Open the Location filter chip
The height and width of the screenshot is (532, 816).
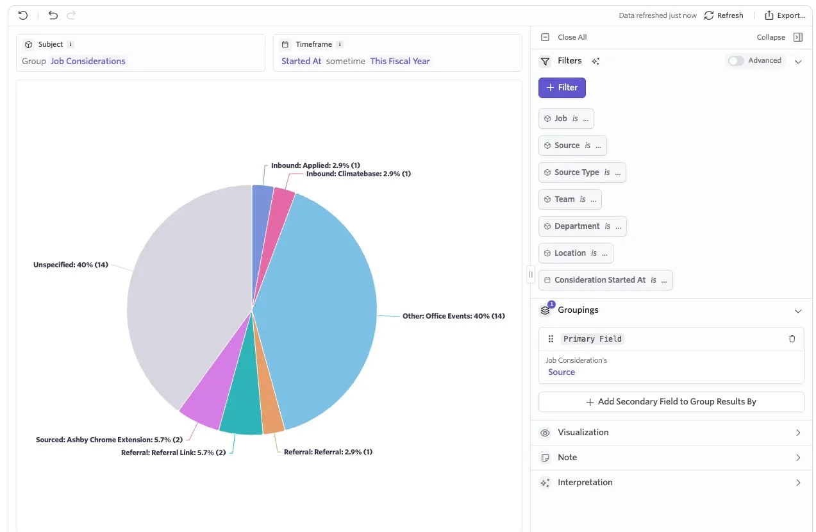click(x=576, y=253)
